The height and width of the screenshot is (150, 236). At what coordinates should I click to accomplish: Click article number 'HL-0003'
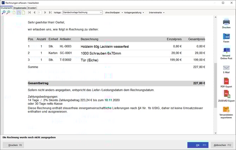[66, 46]
